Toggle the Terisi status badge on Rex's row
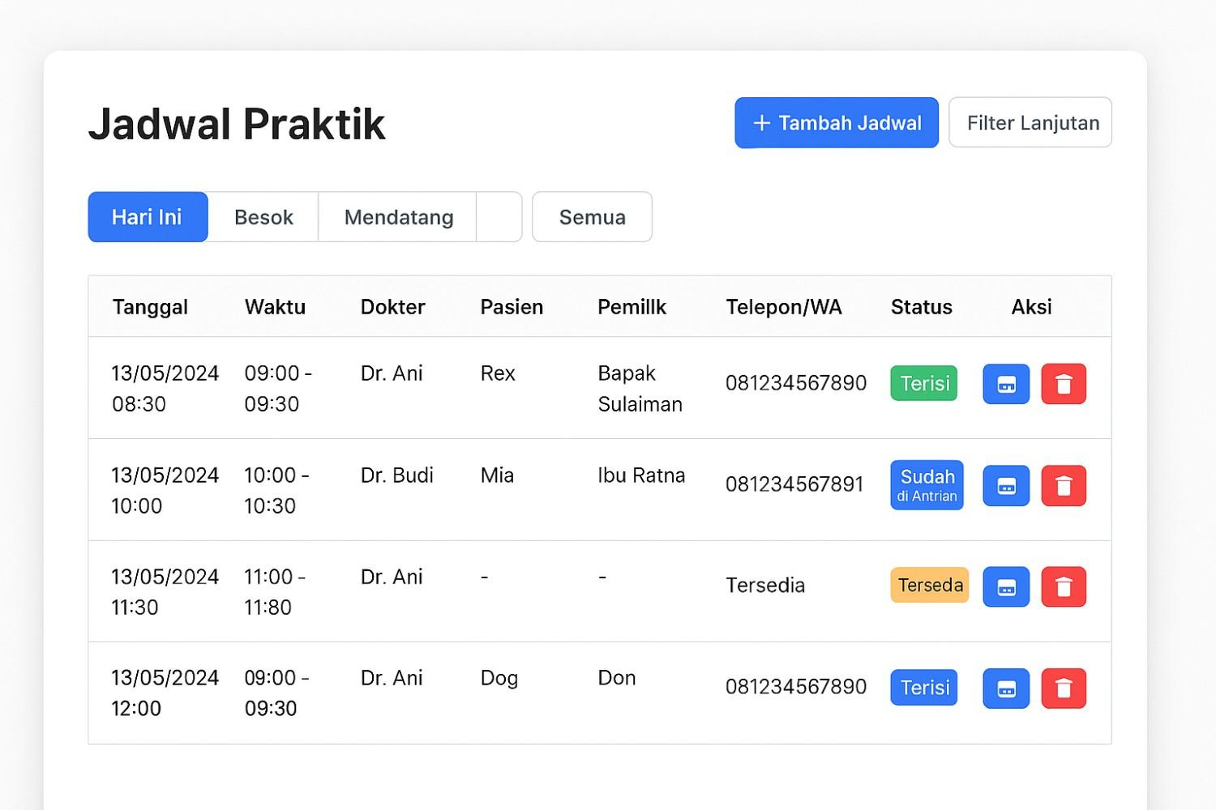Screen dimensions: 1216x810 click(923, 383)
